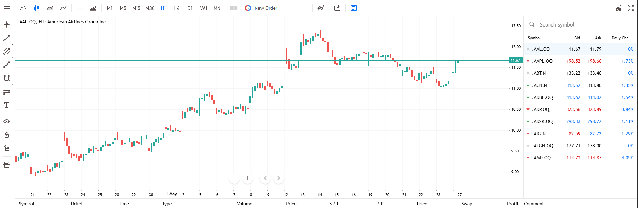638x208 pixels.
Task: Click the Ticket column header
Action: pos(76,204)
